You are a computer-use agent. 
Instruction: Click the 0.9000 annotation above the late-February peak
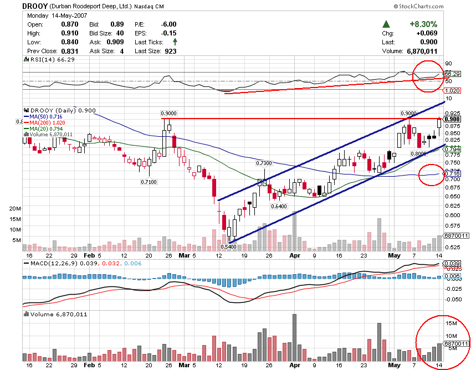click(169, 113)
